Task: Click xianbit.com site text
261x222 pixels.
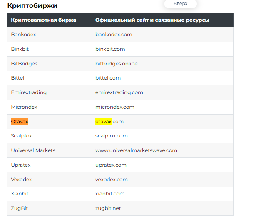Action: 110,194
